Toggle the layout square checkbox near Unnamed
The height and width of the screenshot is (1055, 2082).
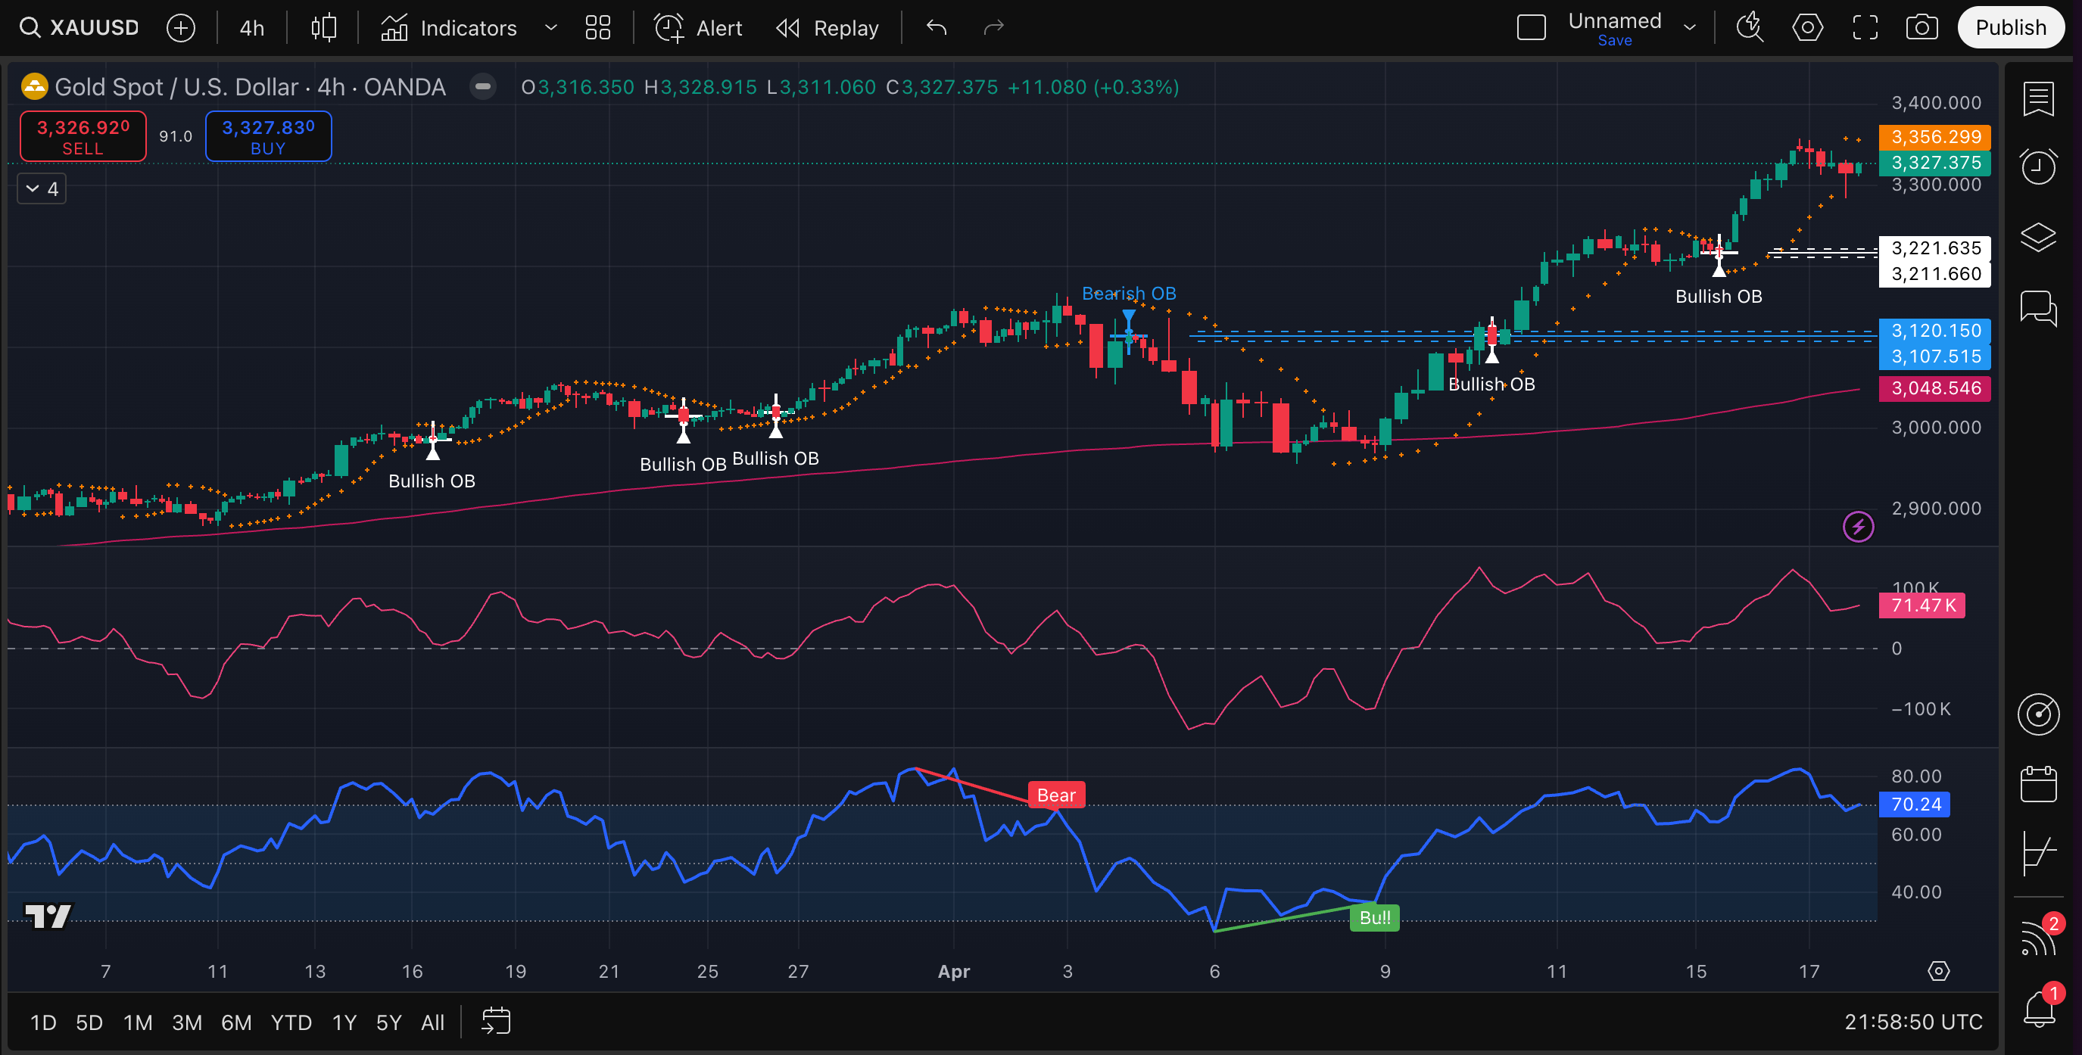coord(1531,27)
